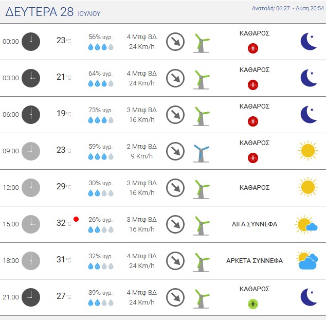
Task: Click the ΔΕΥΤΕΡΑ 28 ΙΟΥΛΙΟΥ heading
Action: tap(53, 12)
